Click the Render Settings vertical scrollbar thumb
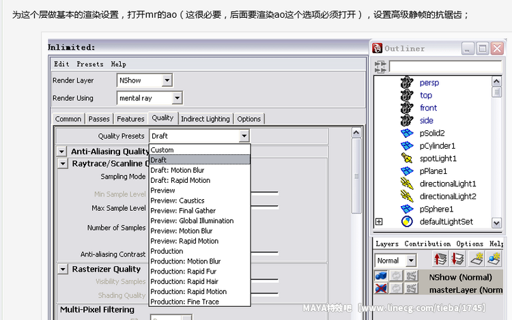512x320 pixels. [356, 176]
